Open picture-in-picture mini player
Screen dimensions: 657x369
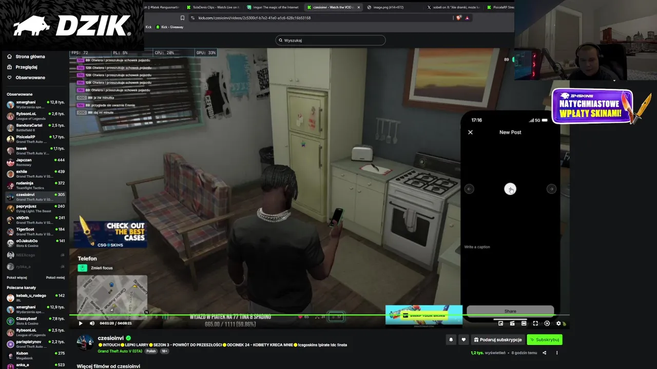pyautogui.click(x=501, y=323)
